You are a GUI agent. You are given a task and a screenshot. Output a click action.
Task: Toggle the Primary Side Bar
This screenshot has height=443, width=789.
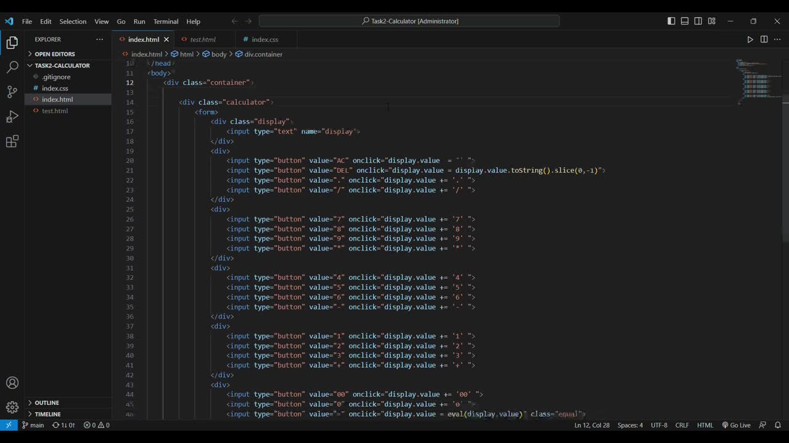click(x=671, y=21)
